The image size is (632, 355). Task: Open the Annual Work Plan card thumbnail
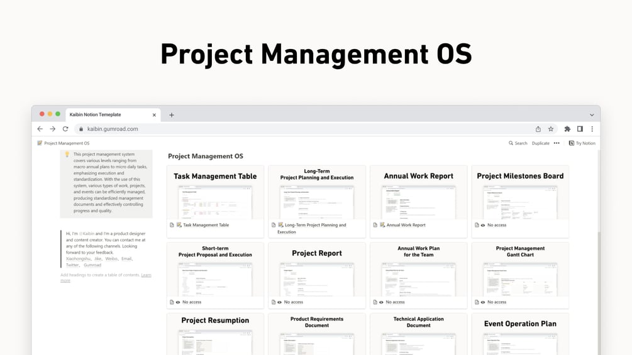tap(418, 270)
